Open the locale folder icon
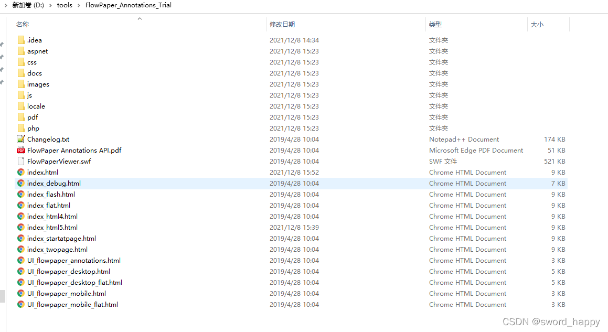This screenshot has width=608, height=332. pos(20,106)
